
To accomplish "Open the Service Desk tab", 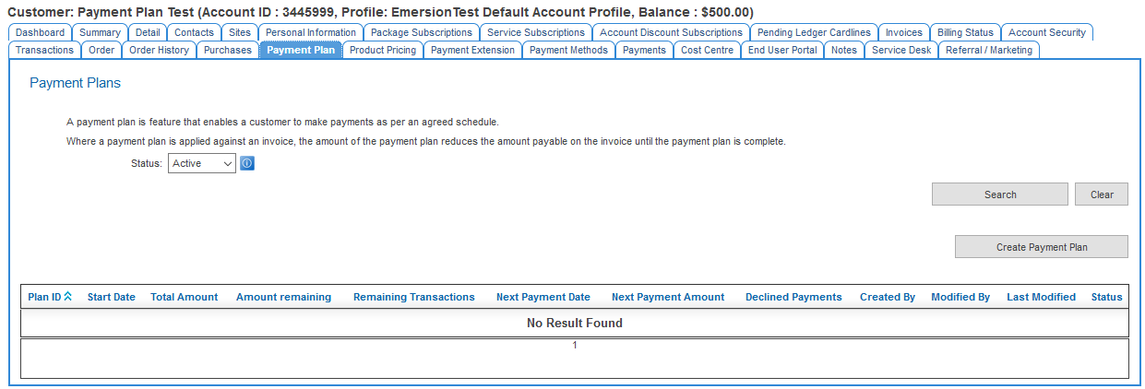I will pos(901,50).
